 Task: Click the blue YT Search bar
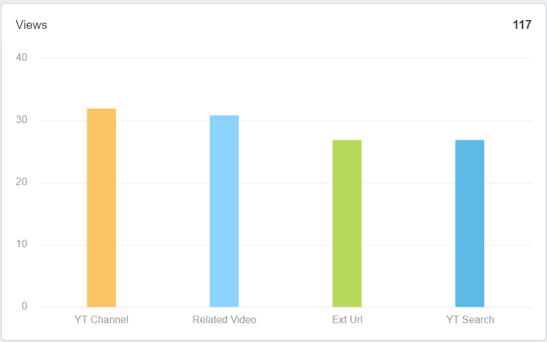pos(470,223)
